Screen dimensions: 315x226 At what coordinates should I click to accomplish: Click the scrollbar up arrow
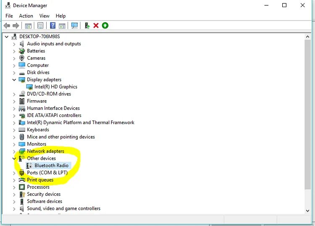coord(307,37)
